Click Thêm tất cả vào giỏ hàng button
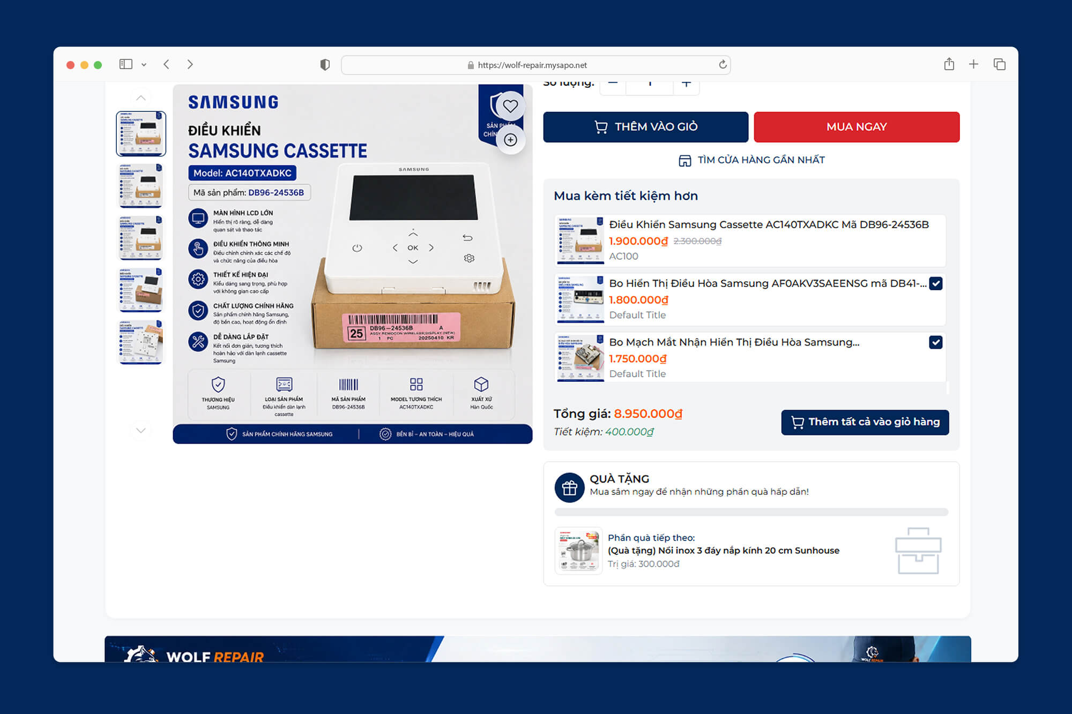Viewport: 1072px width, 714px height. point(865,422)
